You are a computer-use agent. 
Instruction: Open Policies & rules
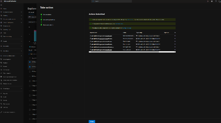(7, 84)
